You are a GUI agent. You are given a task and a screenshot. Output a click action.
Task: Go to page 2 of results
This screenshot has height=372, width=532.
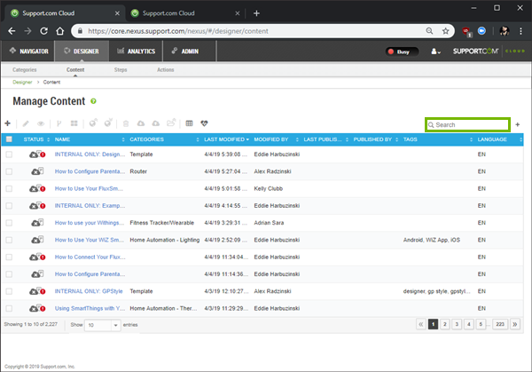[x=445, y=324]
